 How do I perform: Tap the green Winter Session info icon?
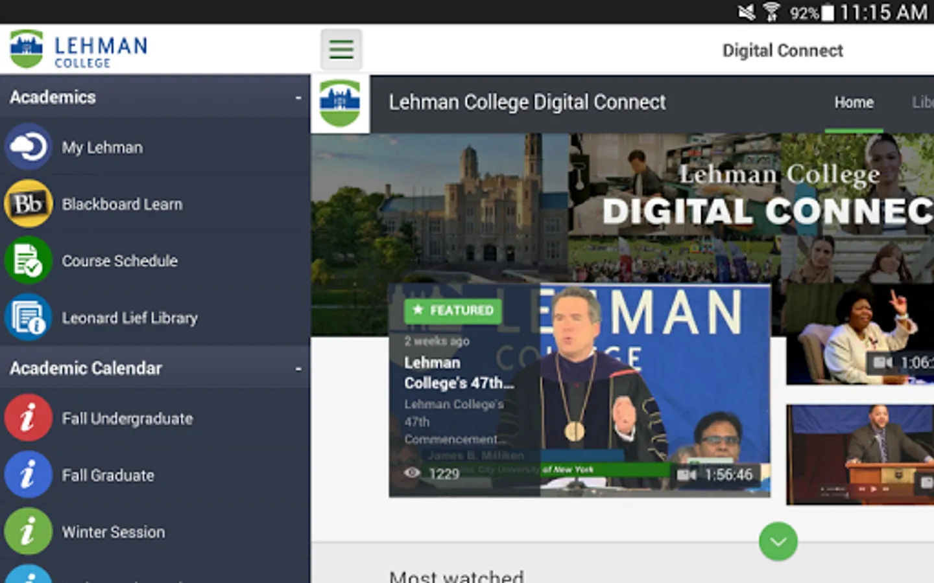(28, 531)
